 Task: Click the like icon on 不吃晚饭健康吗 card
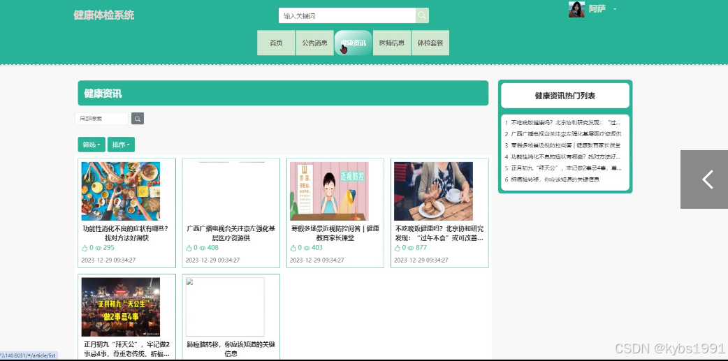tap(398, 249)
